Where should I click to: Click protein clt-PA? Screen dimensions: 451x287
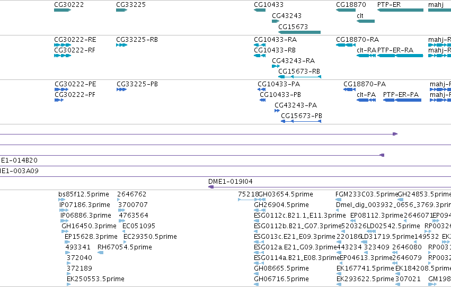366,100
